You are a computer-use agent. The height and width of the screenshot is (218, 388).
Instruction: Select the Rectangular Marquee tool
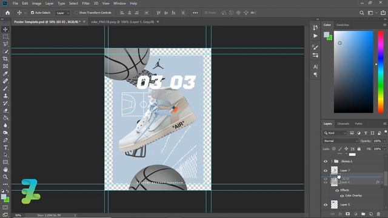[x=5, y=37]
